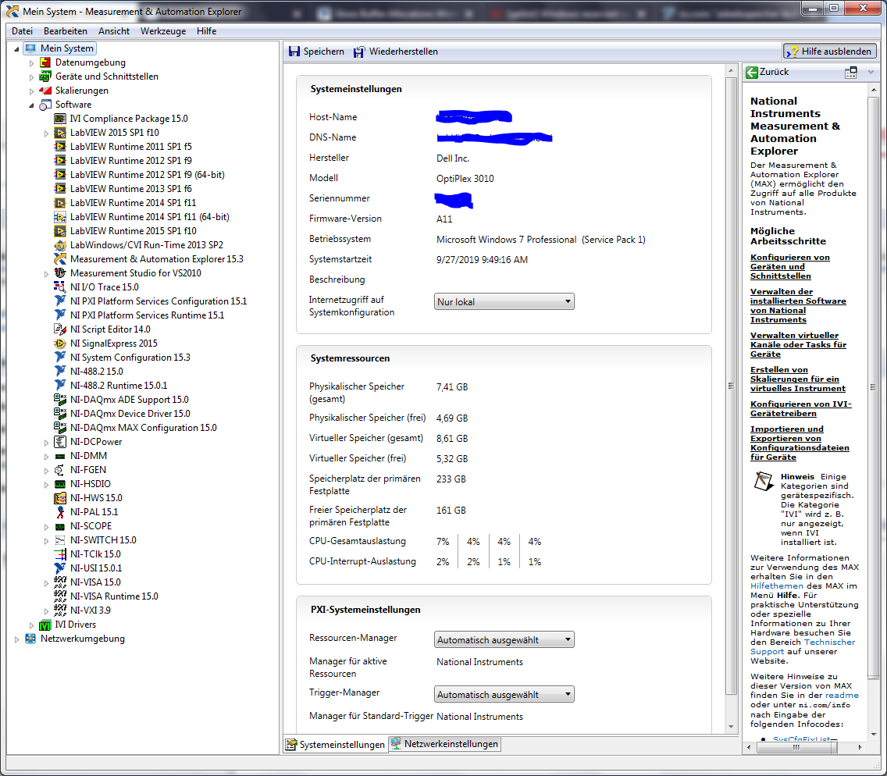Open the Trigger-Manager dropdown
Image resolution: width=887 pixels, height=776 pixels.
[504, 694]
